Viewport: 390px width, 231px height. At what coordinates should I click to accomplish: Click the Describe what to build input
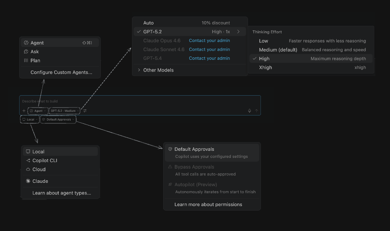click(x=140, y=101)
